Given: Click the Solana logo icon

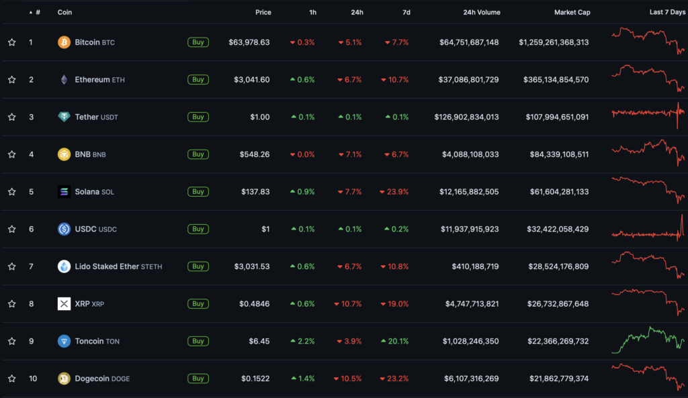Looking at the screenshot, I should (x=64, y=192).
